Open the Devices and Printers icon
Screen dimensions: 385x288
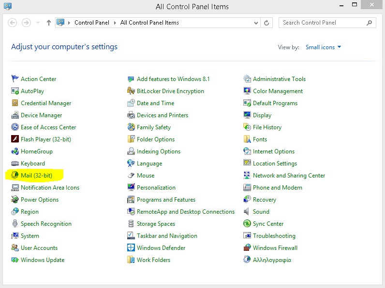point(131,115)
